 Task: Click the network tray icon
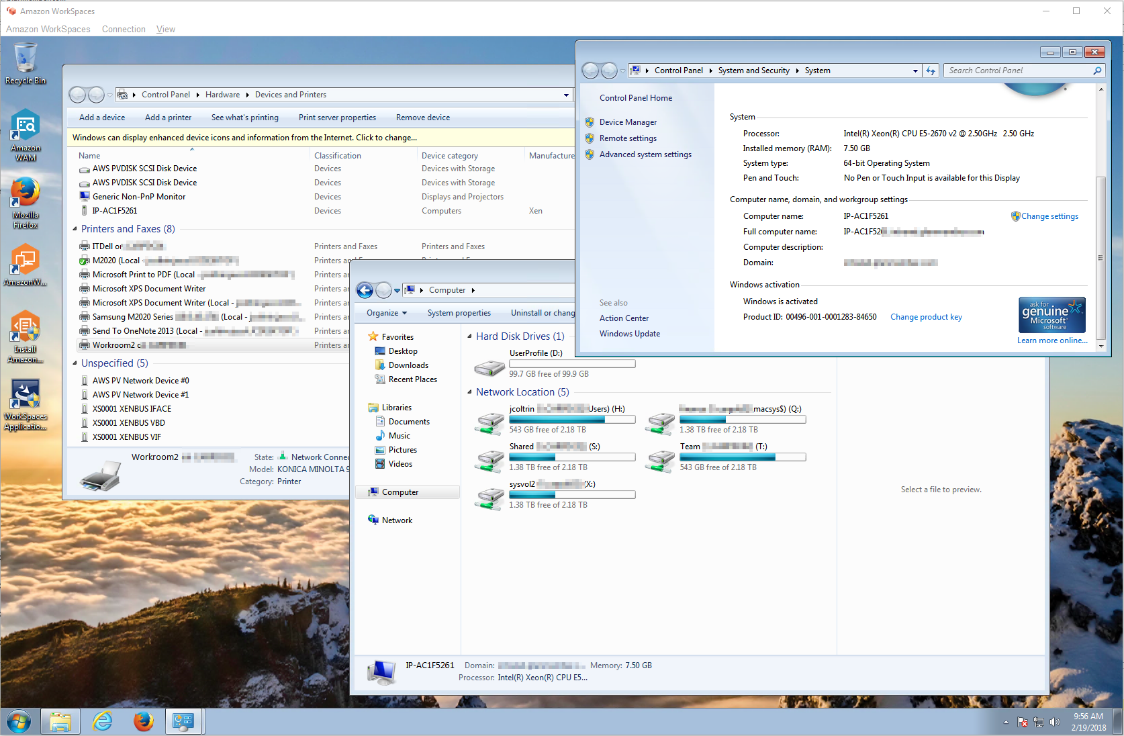pyautogui.click(x=1039, y=722)
